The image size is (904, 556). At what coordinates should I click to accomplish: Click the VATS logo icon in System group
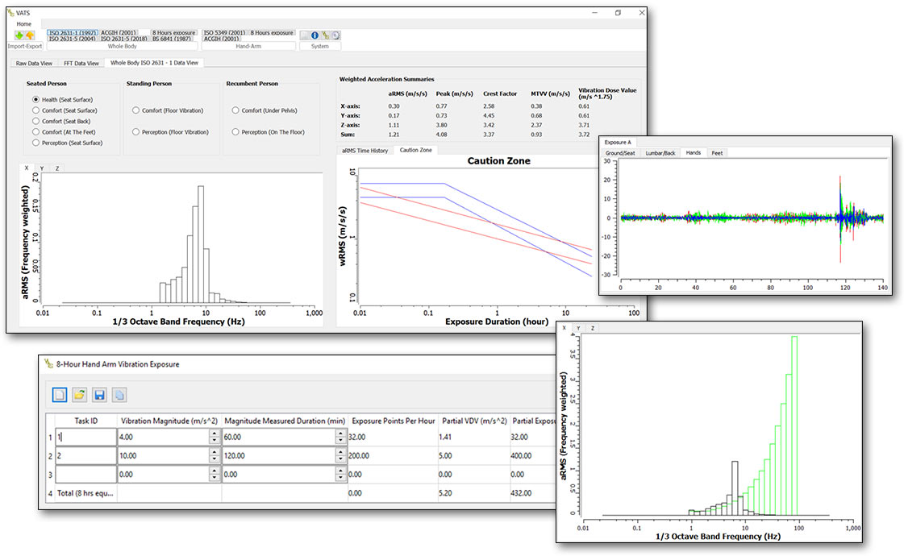click(x=325, y=35)
